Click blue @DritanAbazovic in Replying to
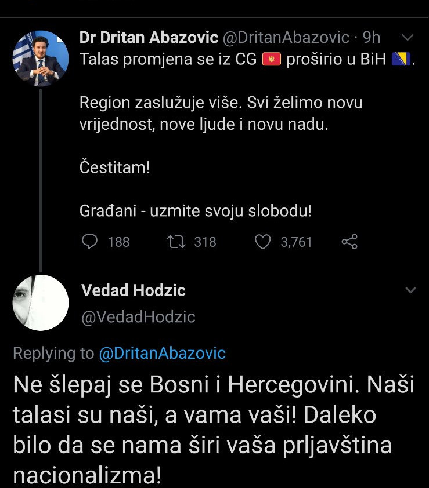The height and width of the screenshot is (488, 429). [163, 353]
